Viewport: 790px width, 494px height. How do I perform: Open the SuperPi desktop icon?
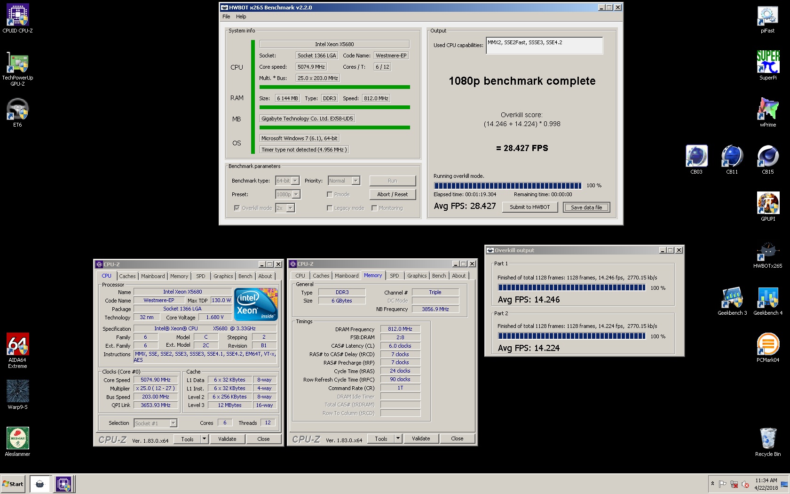pos(767,66)
